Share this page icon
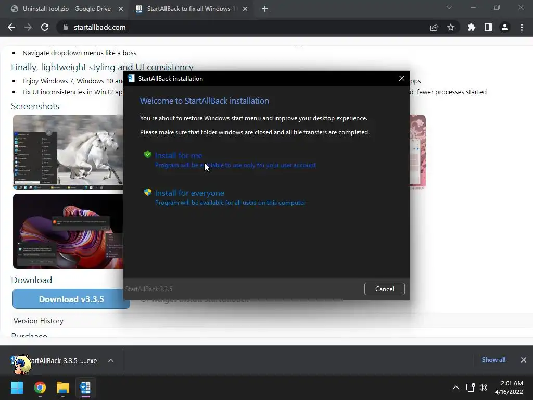 434,27
